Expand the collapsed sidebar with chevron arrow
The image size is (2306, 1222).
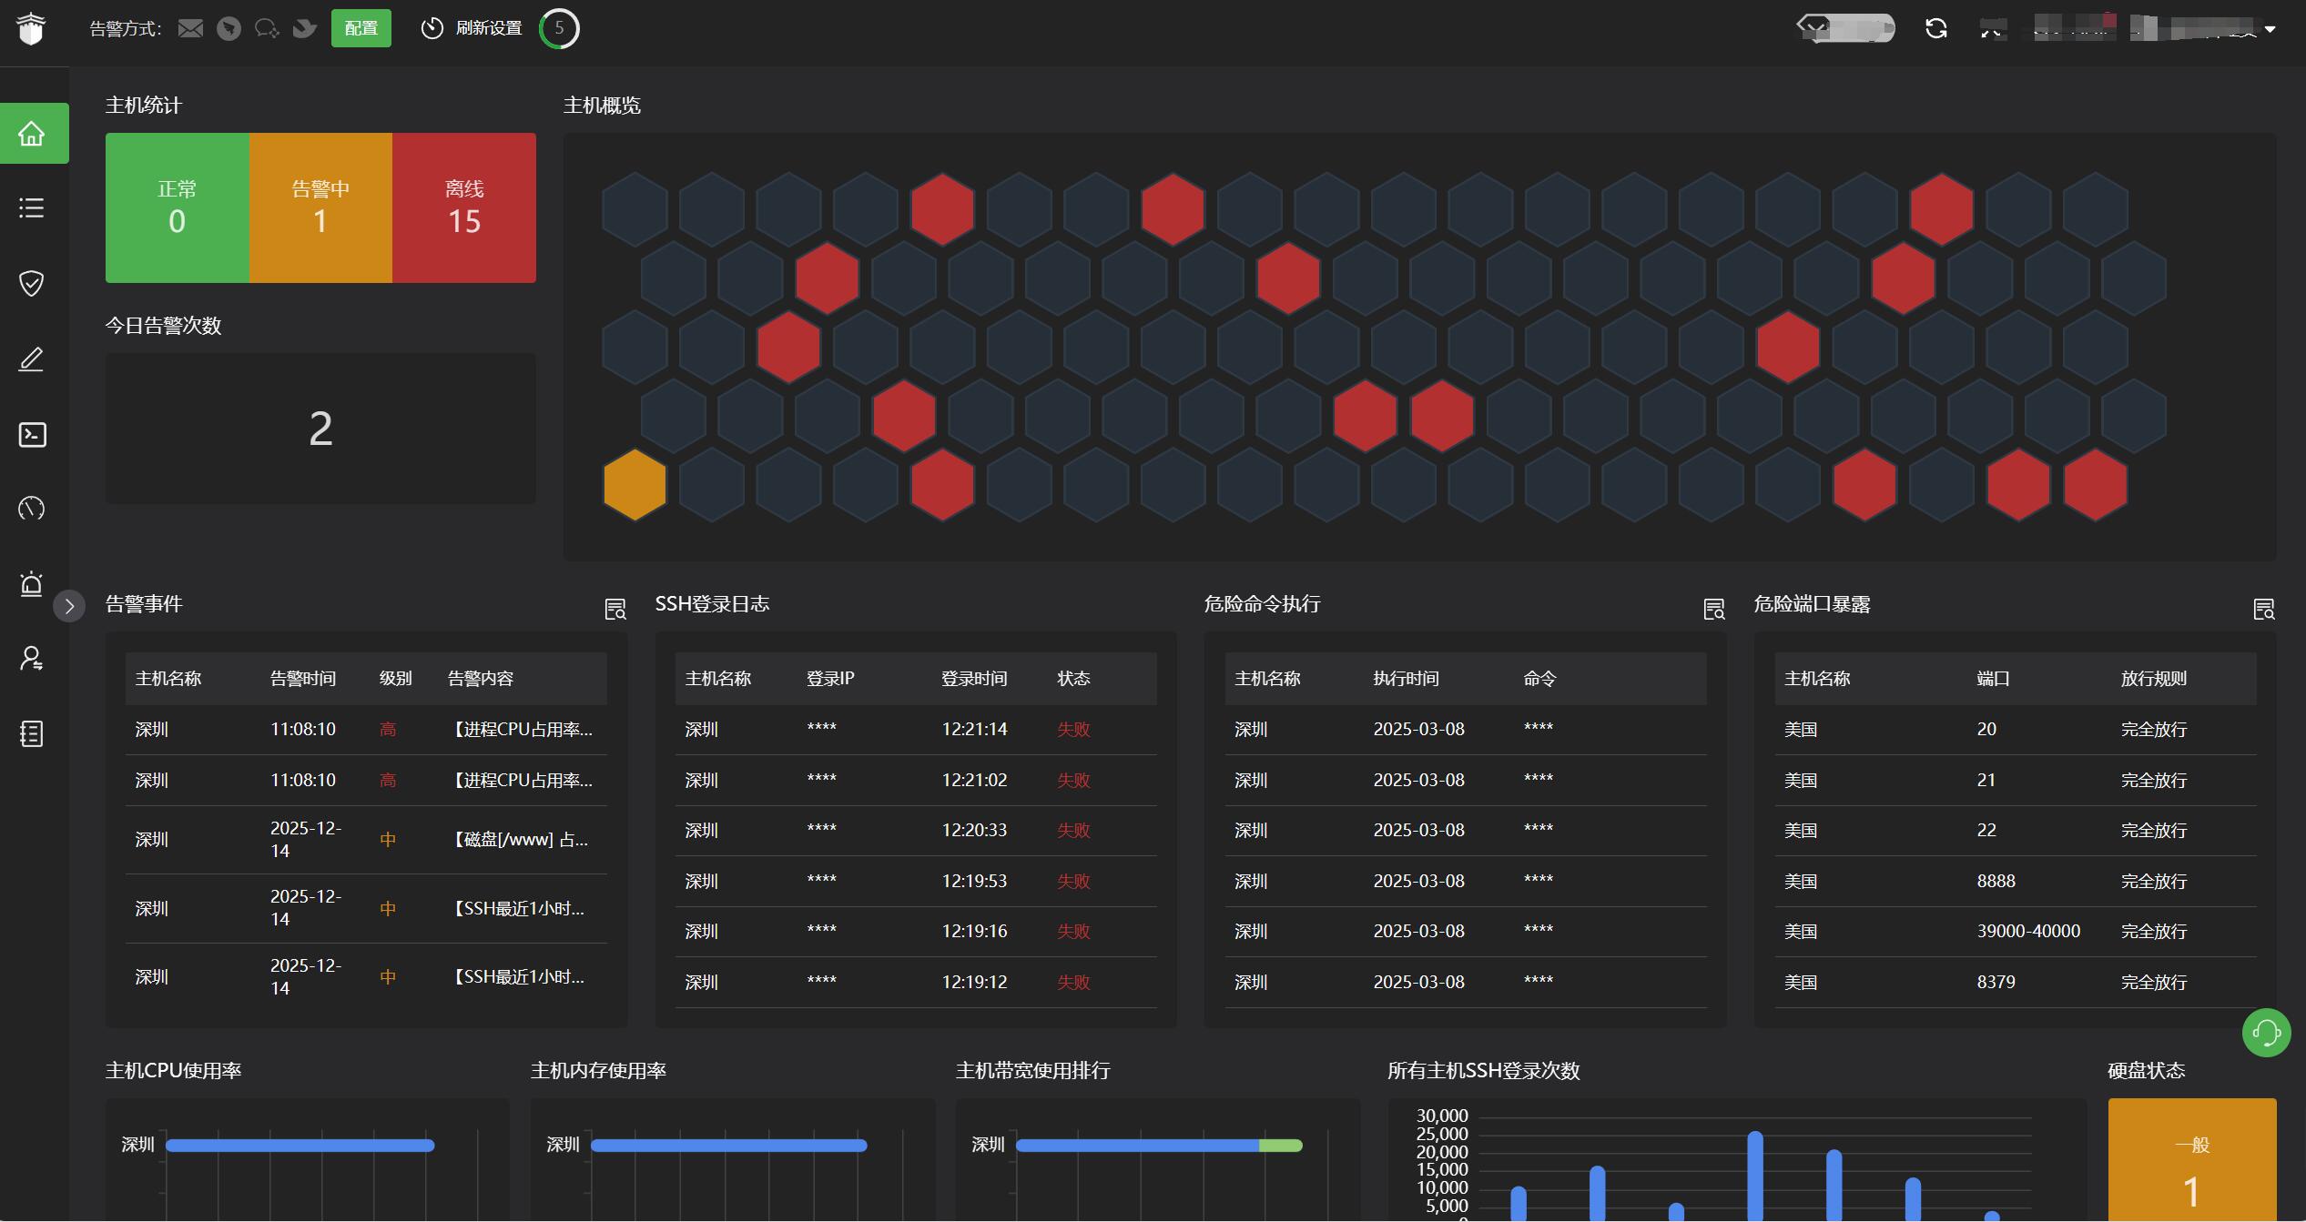(69, 606)
